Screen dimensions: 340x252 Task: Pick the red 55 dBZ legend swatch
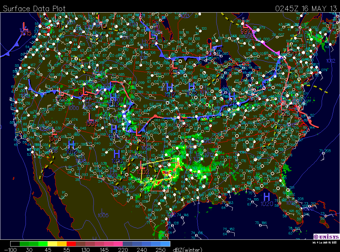pyautogui.click(x=71, y=244)
